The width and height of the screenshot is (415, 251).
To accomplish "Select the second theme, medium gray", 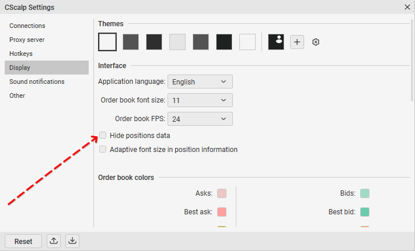I will point(131,42).
